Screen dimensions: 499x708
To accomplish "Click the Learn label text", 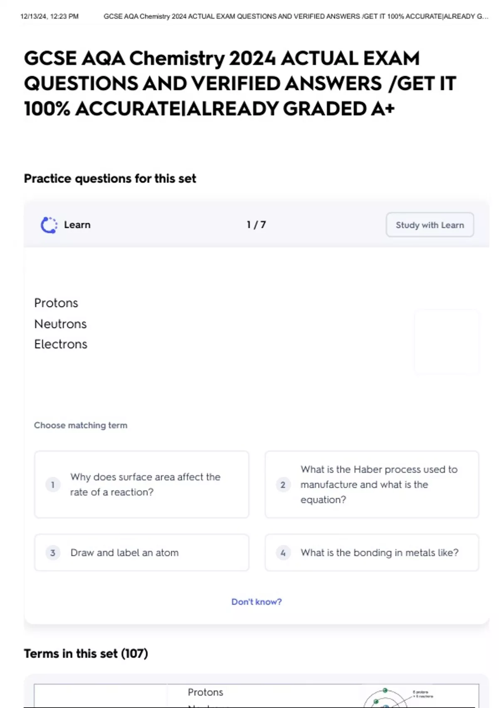I will 77,225.
